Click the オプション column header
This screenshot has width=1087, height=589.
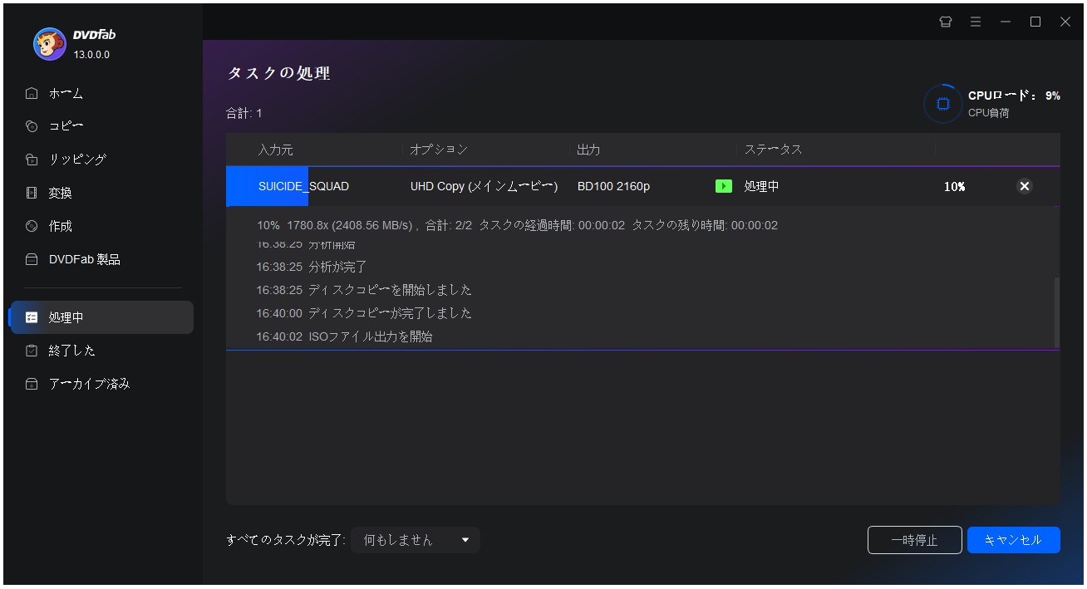coord(439,150)
